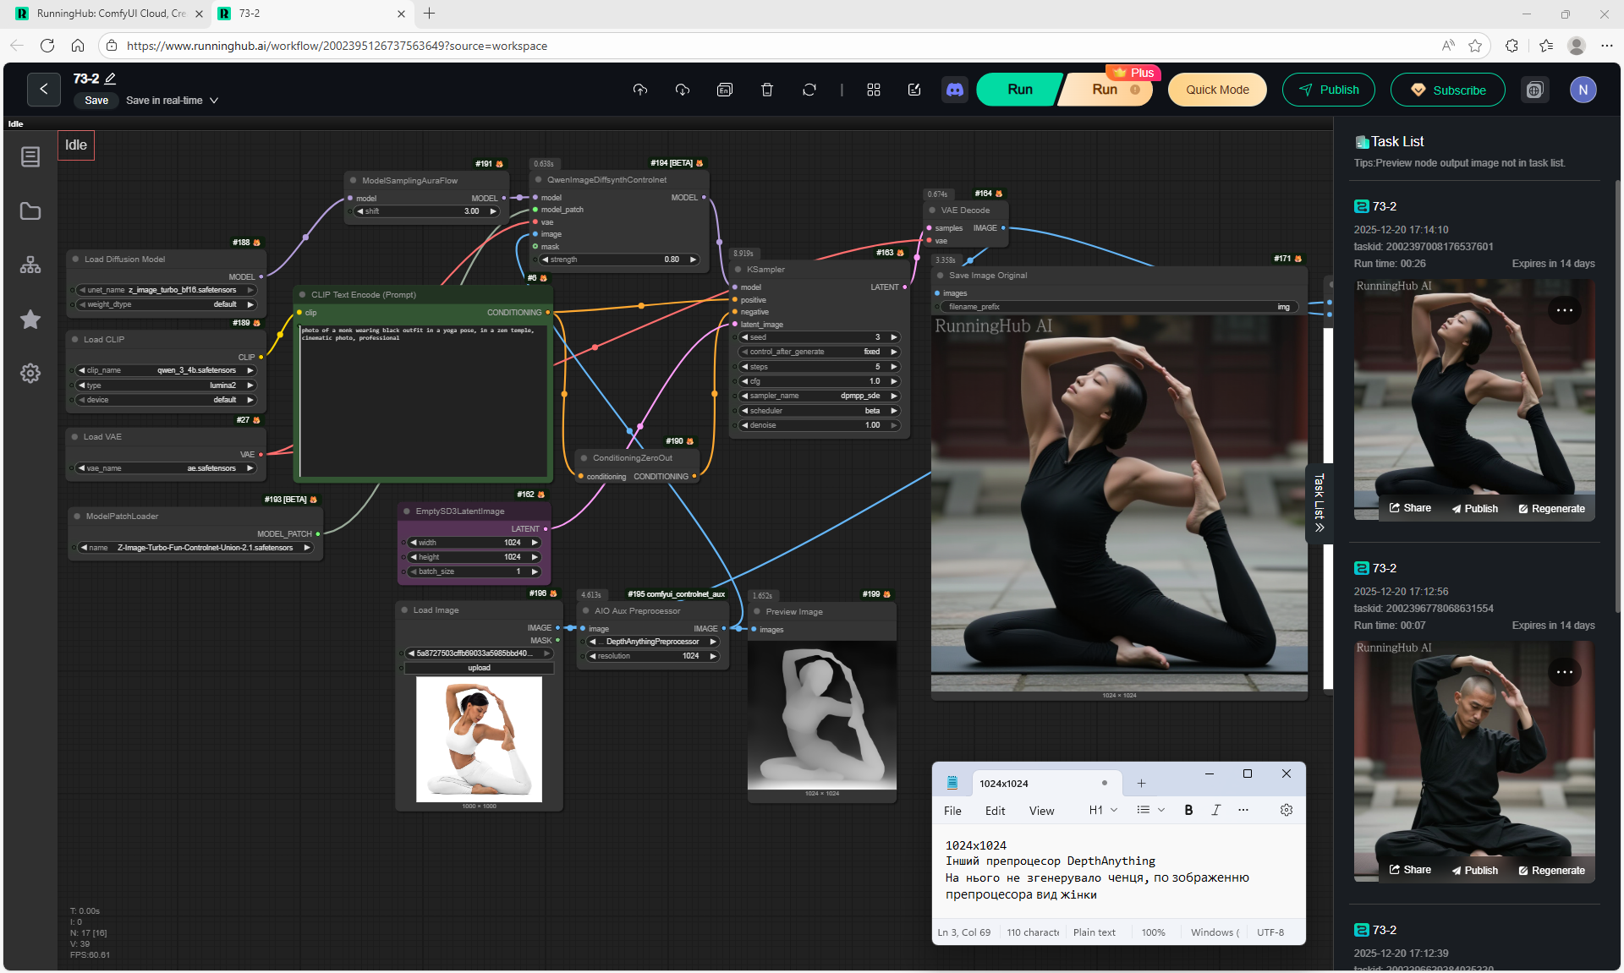Viewport: 1624px width, 973px height.
Task: Open the folder icon in the left sidebar
Action: 30,211
